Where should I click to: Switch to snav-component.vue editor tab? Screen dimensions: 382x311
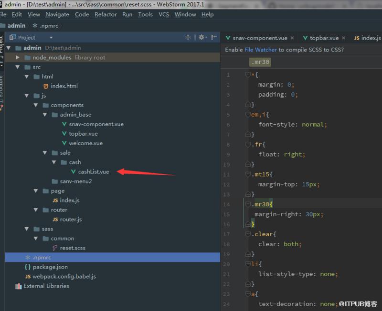[x=260, y=38]
